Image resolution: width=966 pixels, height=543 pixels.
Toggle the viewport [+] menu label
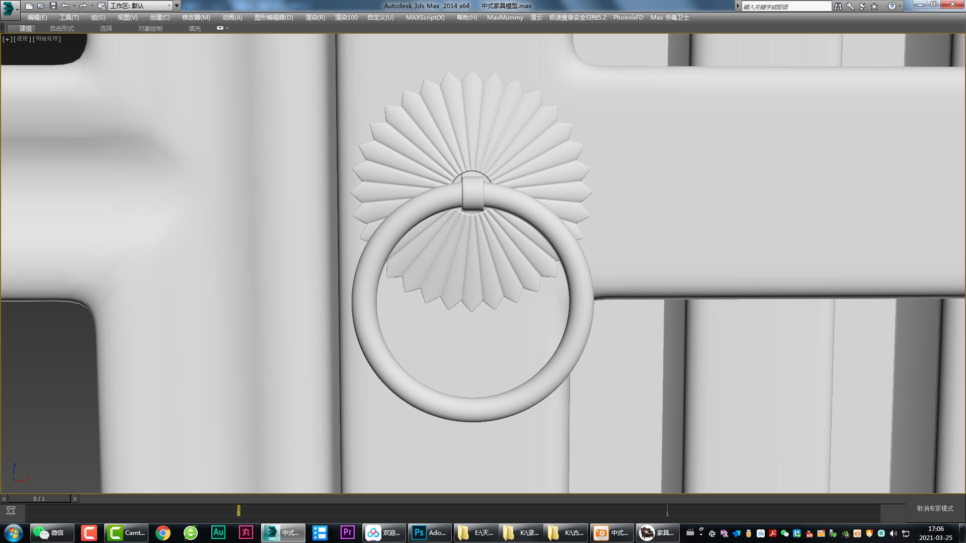click(7, 39)
